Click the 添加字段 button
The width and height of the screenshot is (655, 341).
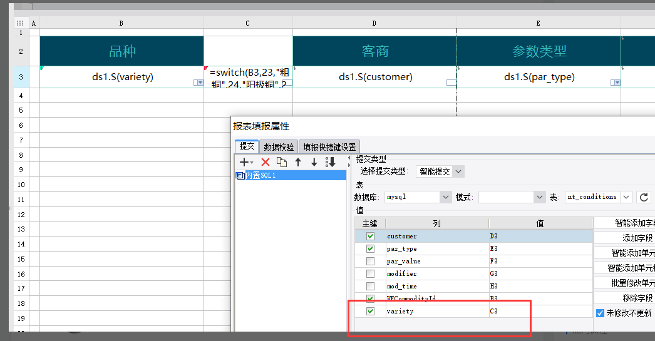click(624, 238)
